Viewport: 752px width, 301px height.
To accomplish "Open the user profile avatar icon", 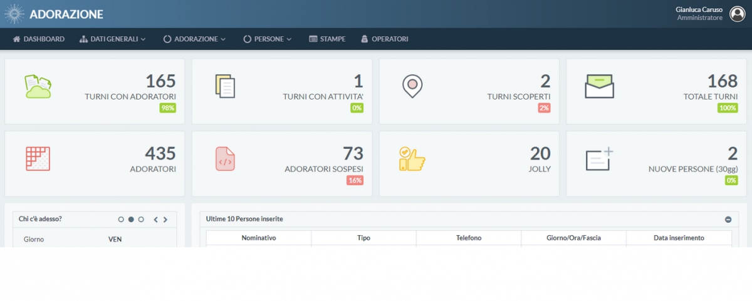I will coord(737,14).
